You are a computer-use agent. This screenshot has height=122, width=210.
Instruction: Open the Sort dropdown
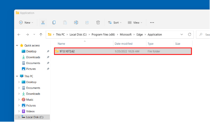[115, 23]
